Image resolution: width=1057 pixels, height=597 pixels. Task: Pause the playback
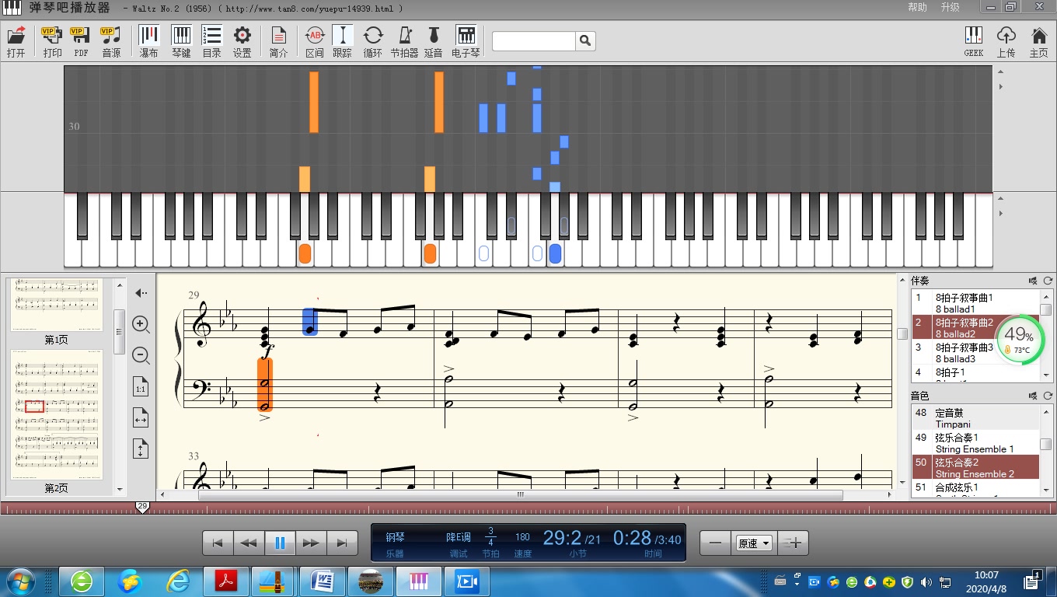[280, 543]
